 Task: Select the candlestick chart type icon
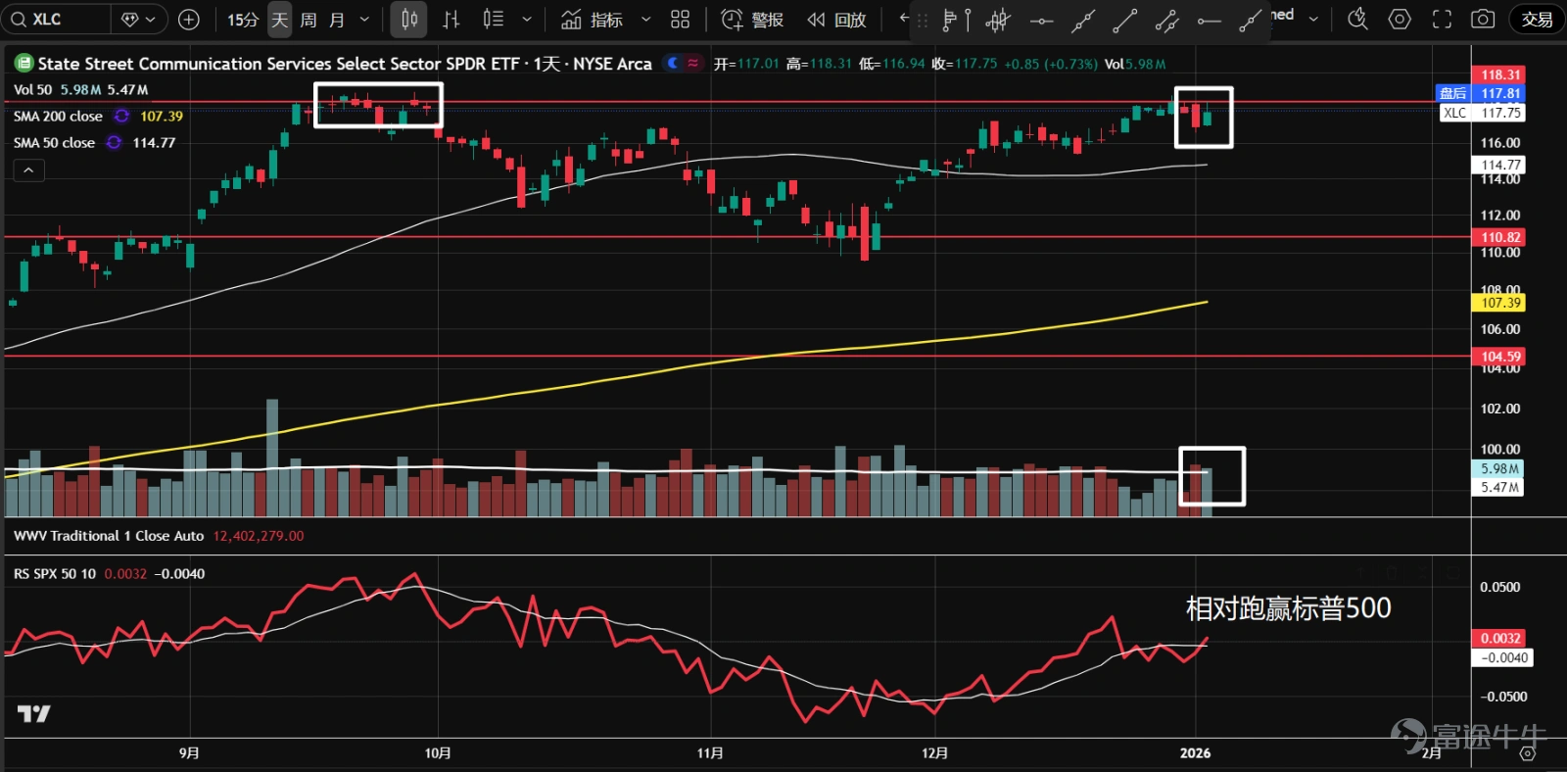[x=409, y=20]
